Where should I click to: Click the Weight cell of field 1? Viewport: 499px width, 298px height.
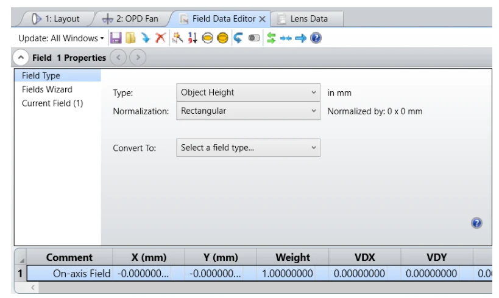click(293, 273)
